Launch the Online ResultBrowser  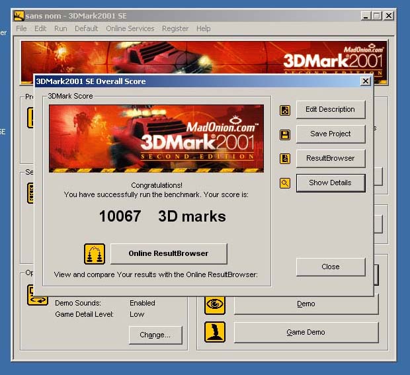pos(169,254)
